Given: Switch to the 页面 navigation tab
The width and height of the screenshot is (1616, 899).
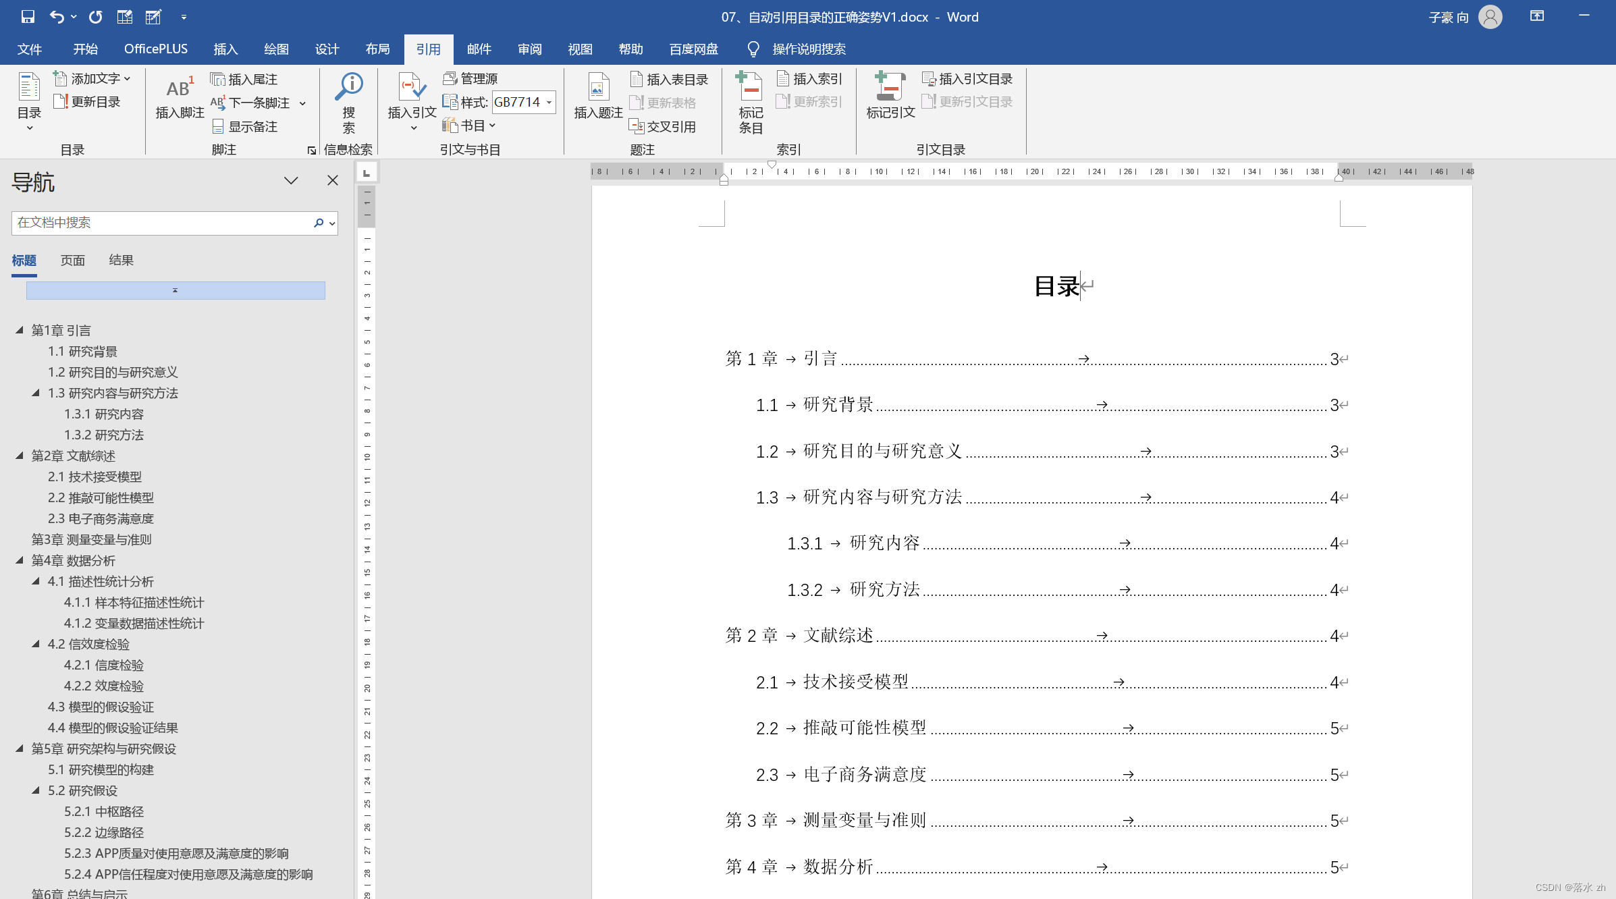Looking at the screenshot, I should 73,261.
